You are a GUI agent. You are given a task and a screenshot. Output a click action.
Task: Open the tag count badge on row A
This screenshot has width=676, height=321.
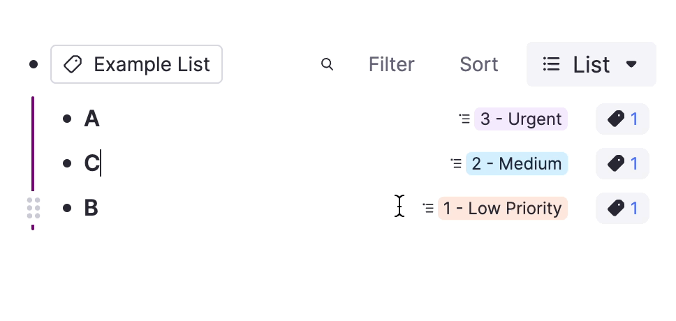[x=622, y=119]
